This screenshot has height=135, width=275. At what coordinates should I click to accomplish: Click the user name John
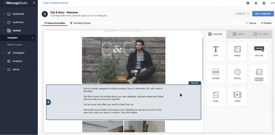point(273,3)
